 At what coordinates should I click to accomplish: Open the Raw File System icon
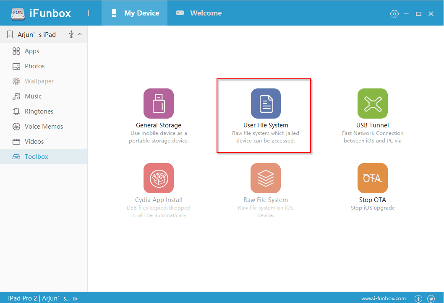[266, 178]
